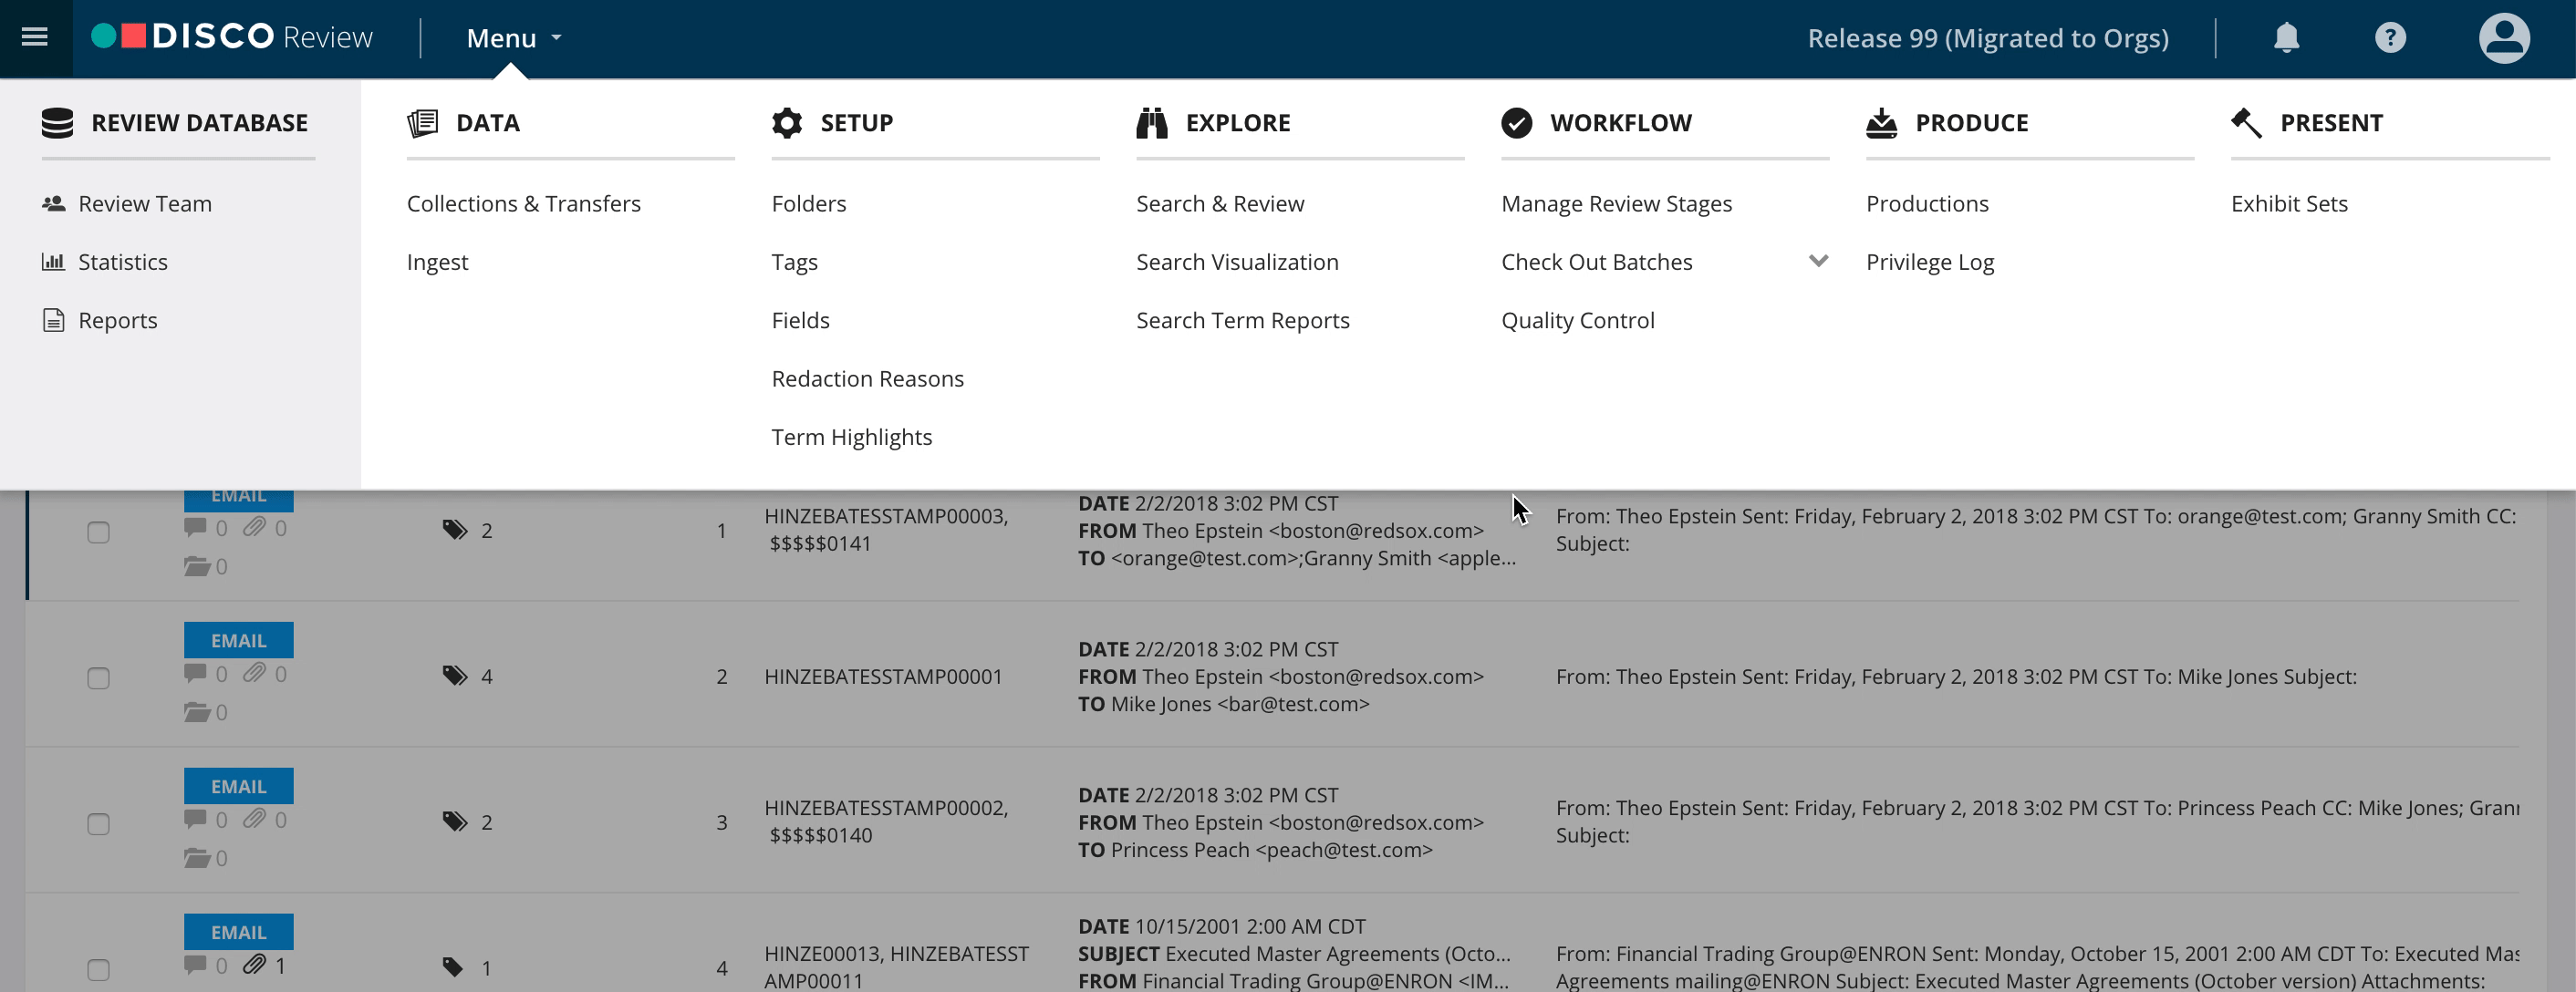
Task: Open Exhibit Sets
Action: point(2289,203)
